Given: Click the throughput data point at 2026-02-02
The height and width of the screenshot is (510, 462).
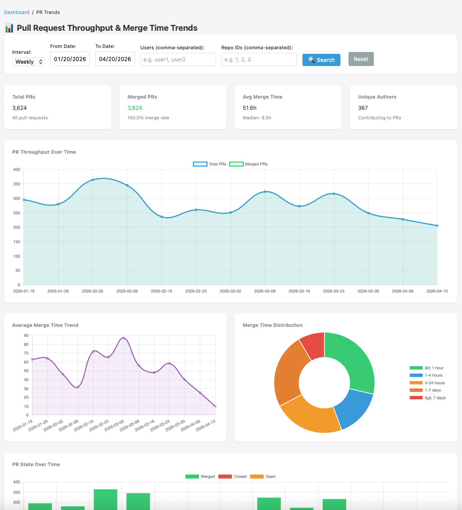Looking at the screenshot, I should click(93, 180).
